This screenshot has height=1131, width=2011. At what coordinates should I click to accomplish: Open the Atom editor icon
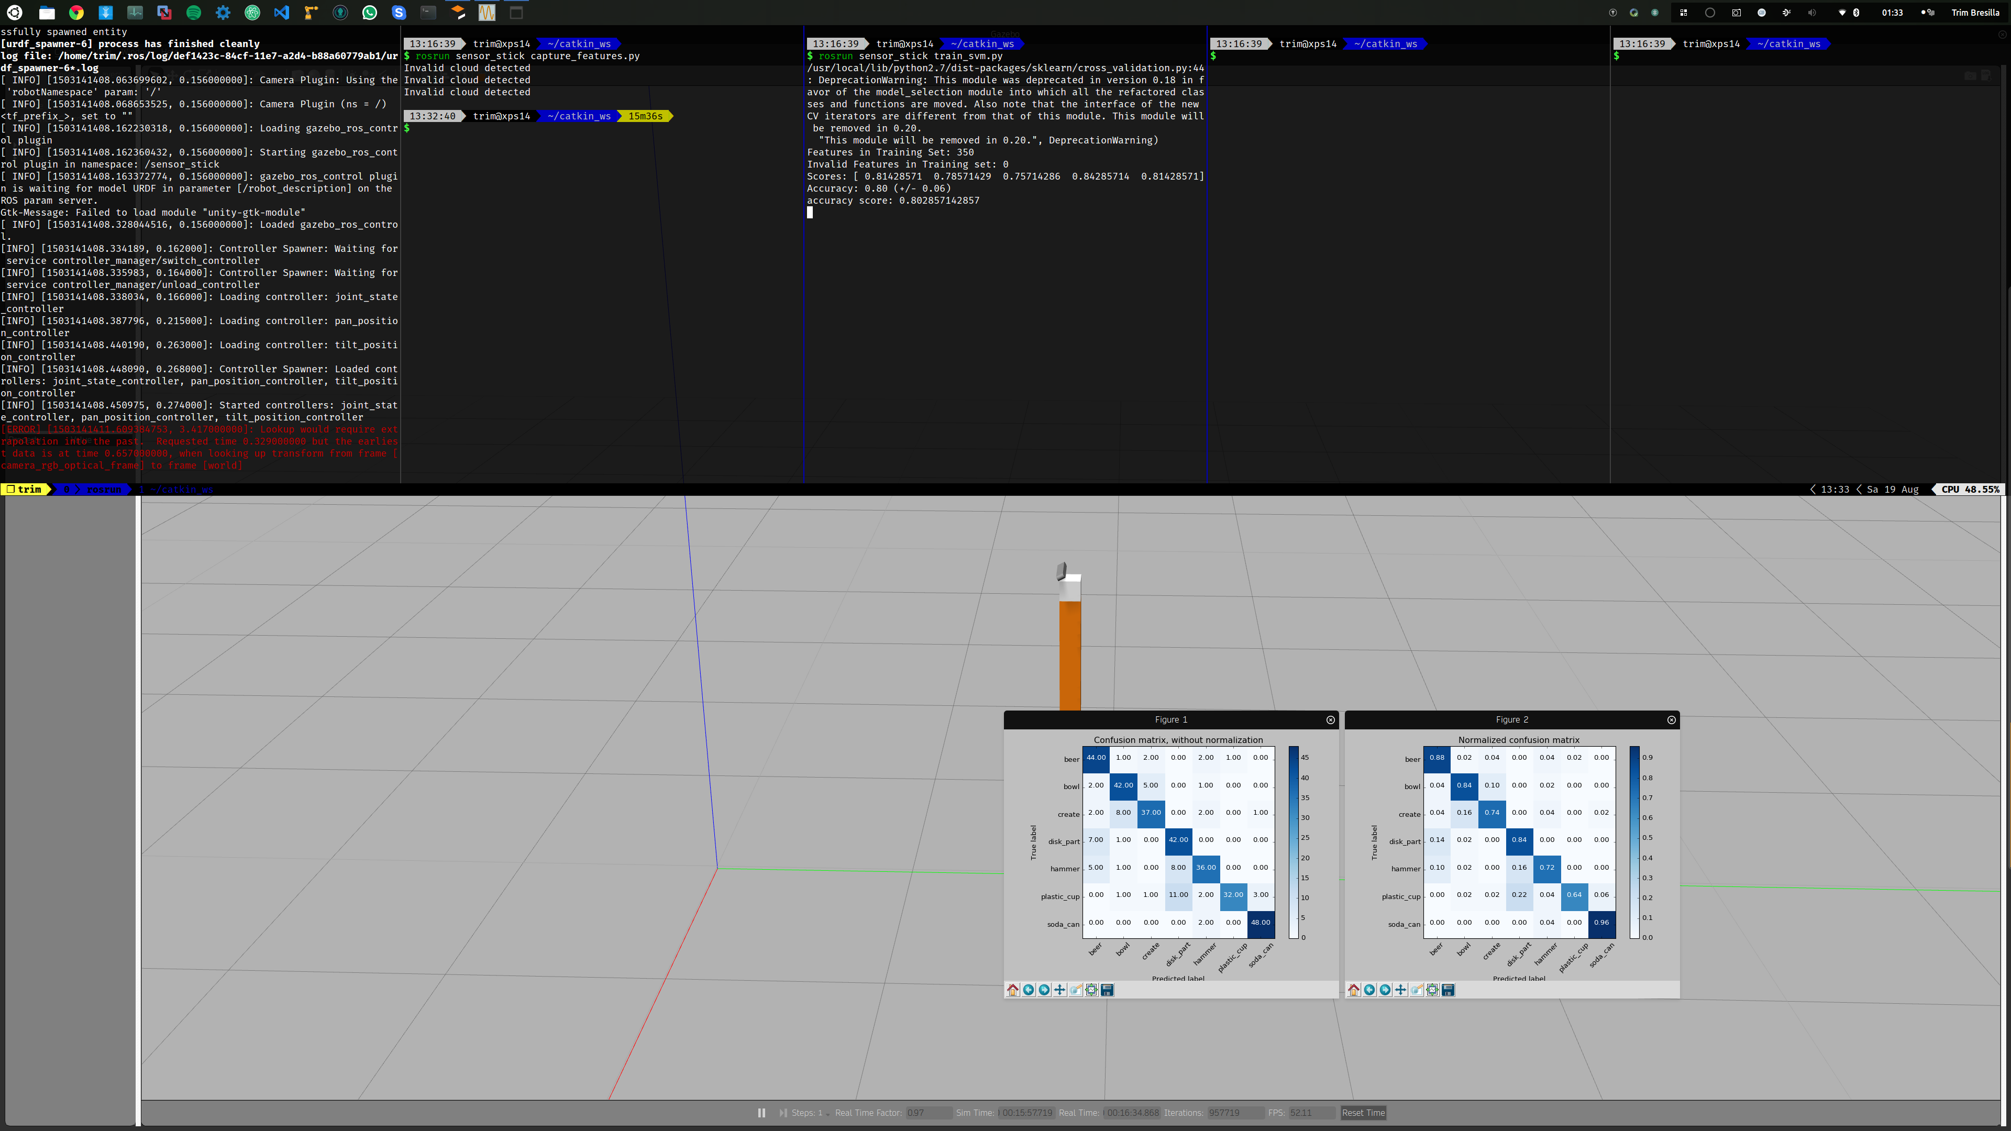pos(252,13)
